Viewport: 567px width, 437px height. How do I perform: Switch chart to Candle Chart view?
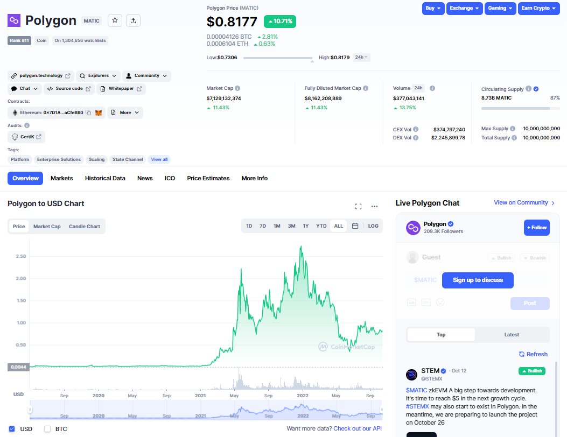click(x=84, y=226)
